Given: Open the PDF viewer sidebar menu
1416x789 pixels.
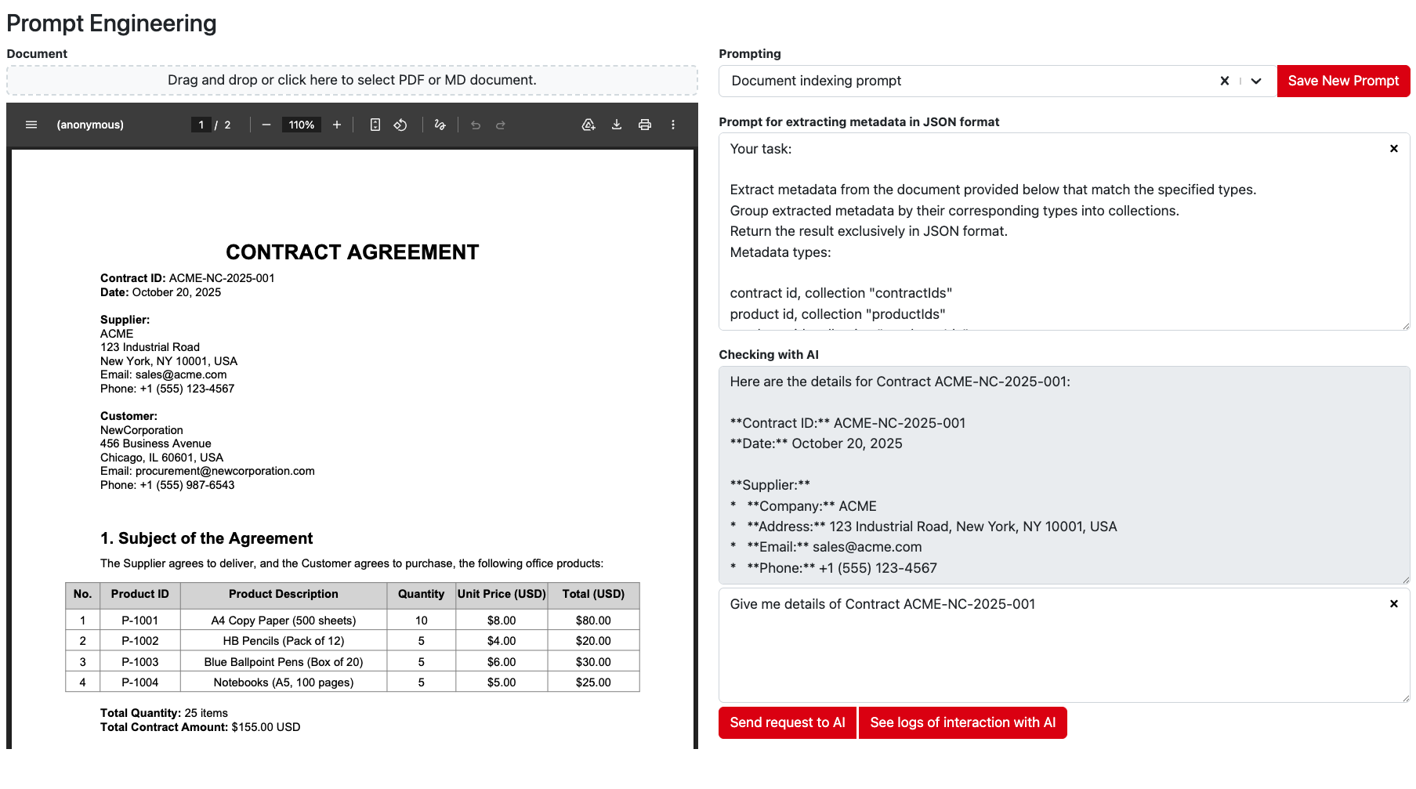Looking at the screenshot, I should tap(31, 125).
